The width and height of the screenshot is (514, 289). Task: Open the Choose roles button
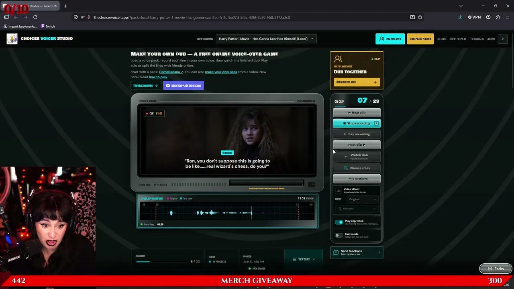[x=357, y=168]
